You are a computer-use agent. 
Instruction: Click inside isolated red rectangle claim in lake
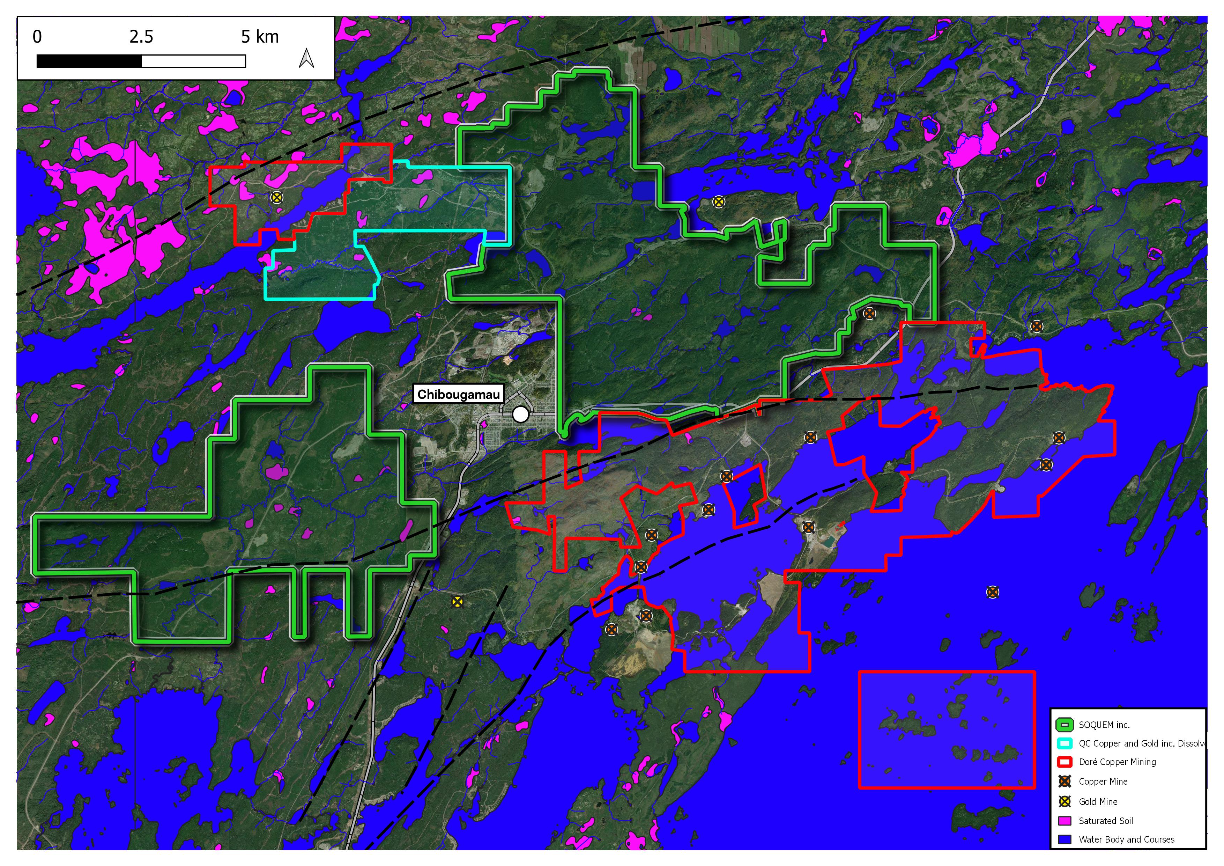tap(947, 729)
